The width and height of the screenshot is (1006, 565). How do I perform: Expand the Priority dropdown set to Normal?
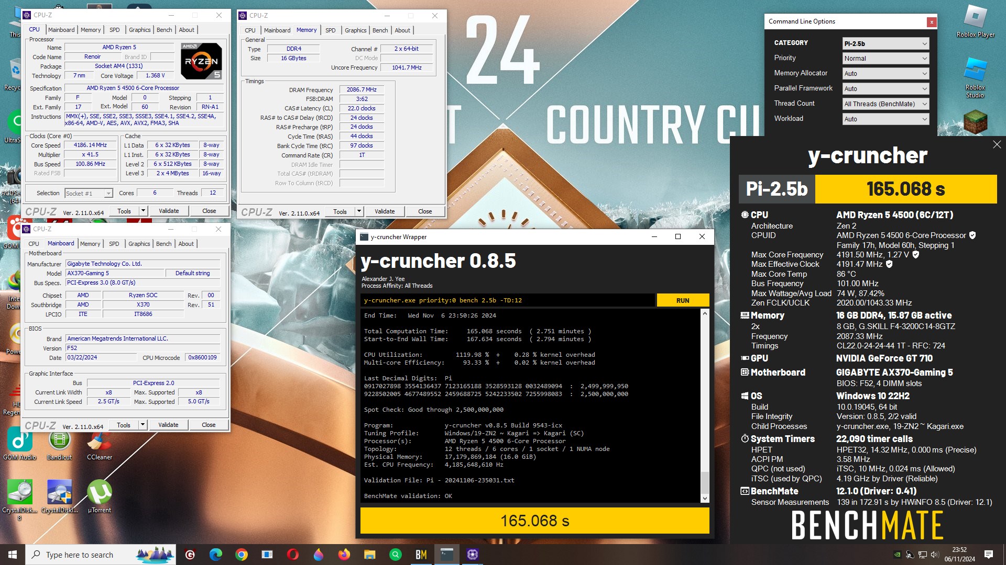(885, 59)
